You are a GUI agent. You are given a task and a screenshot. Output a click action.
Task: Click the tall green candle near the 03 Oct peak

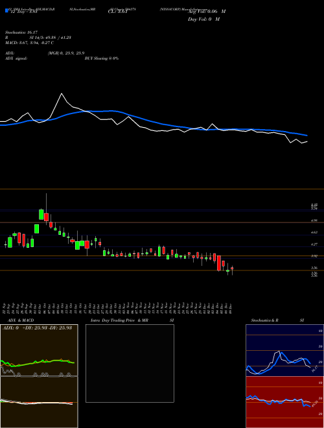pos(41,214)
